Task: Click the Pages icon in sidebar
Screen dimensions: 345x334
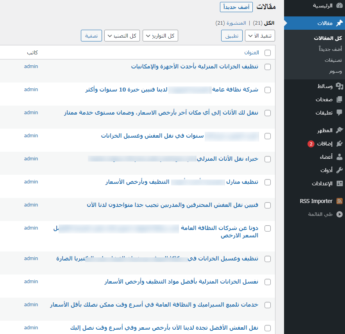Action: point(339,99)
